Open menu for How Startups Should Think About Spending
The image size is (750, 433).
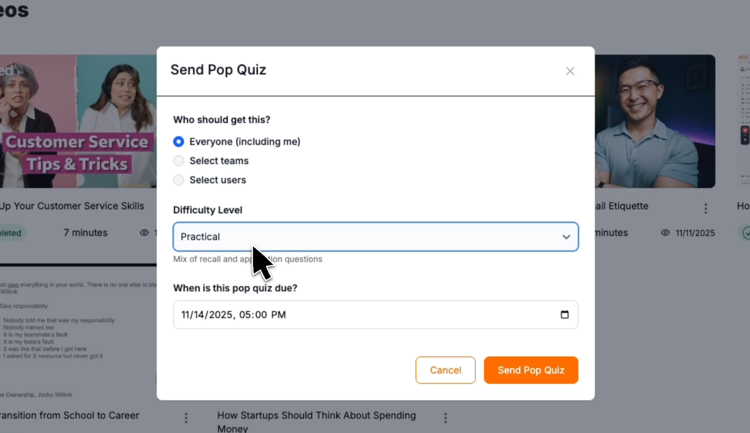446,418
